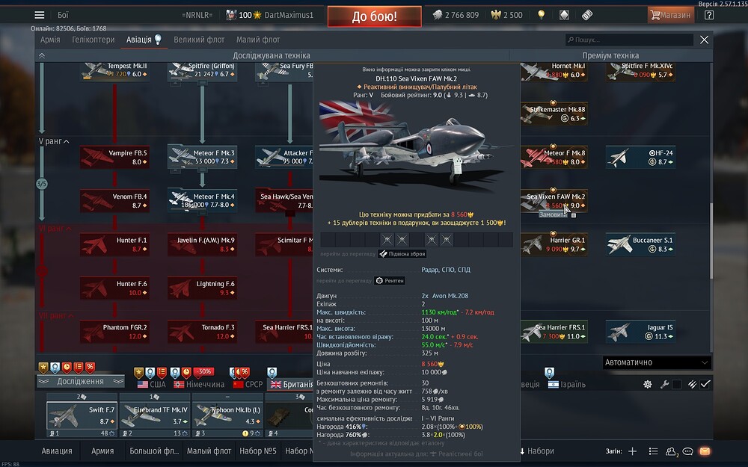Select Ізраїль nation tab
The height and width of the screenshot is (467, 748).
pyautogui.click(x=567, y=384)
